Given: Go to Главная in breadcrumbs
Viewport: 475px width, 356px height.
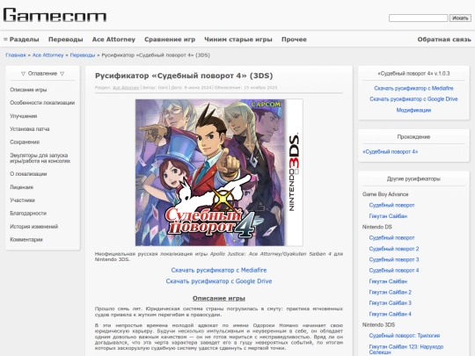Looking at the screenshot, I should [x=16, y=55].
